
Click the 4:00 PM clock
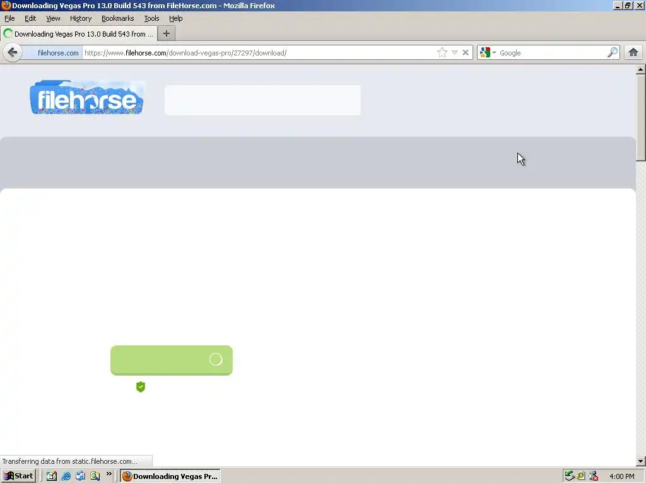622,476
